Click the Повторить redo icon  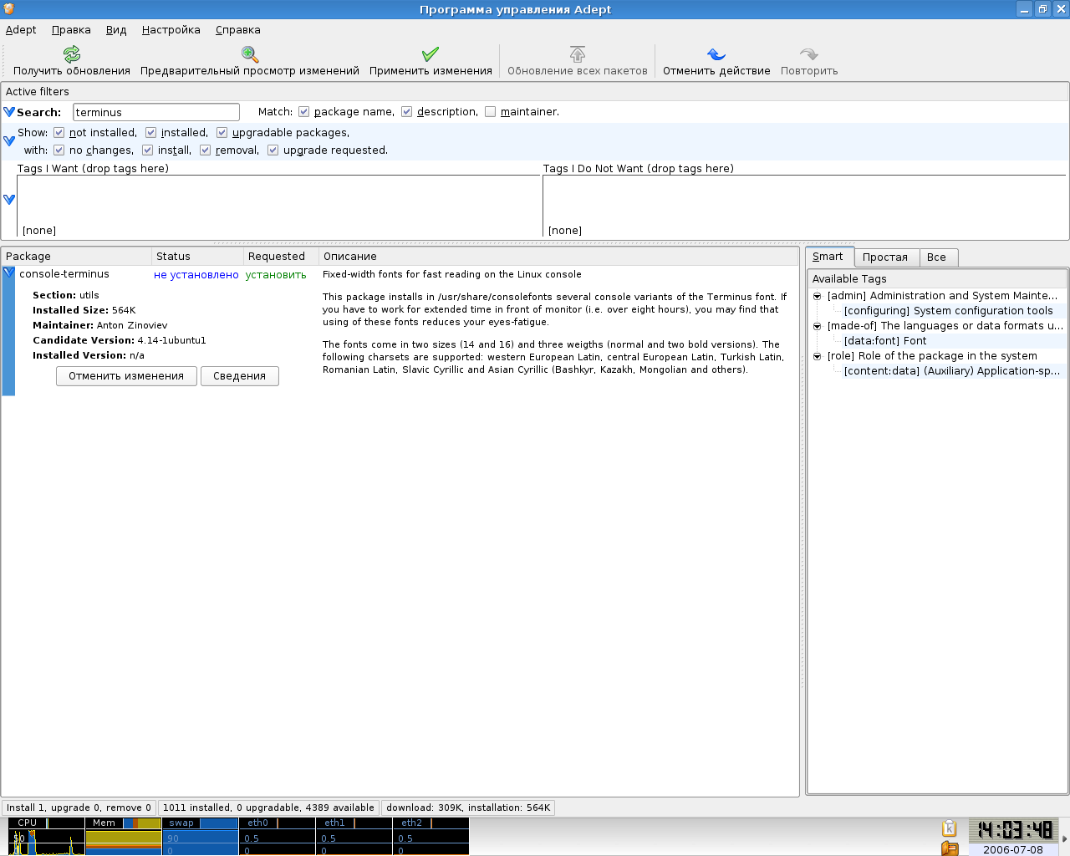click(x=809, y=55)
